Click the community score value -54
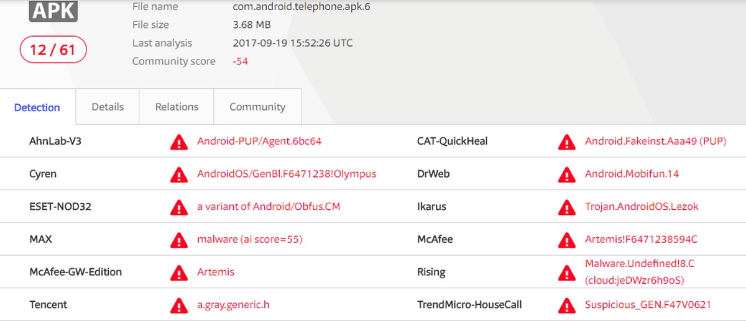Screen dimensions: 746x321 click(x=241, y=61)
